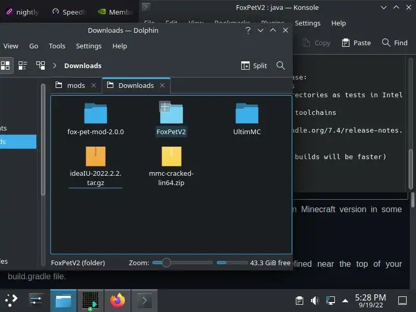Click the Downloads breadcrumb in location bar
416x312 pixels.
click(x=83, y=66)
